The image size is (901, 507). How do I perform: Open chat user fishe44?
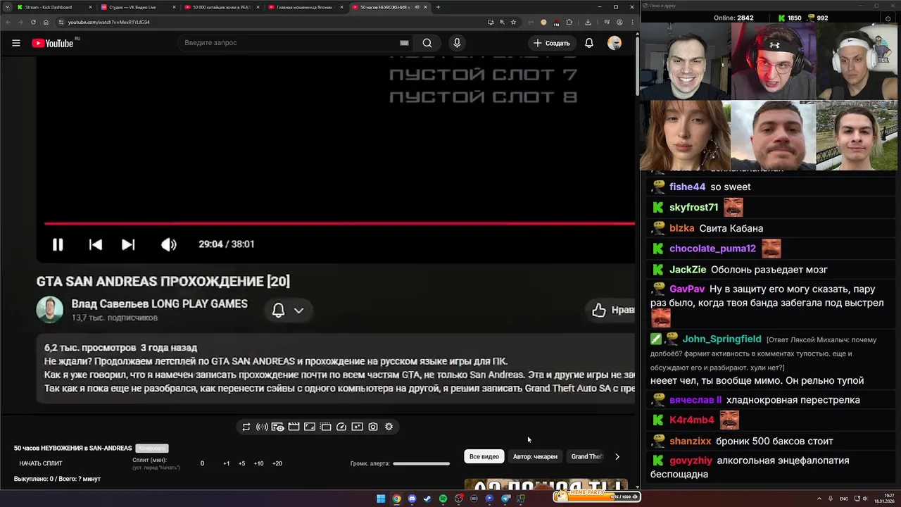(x=687, y=187)
